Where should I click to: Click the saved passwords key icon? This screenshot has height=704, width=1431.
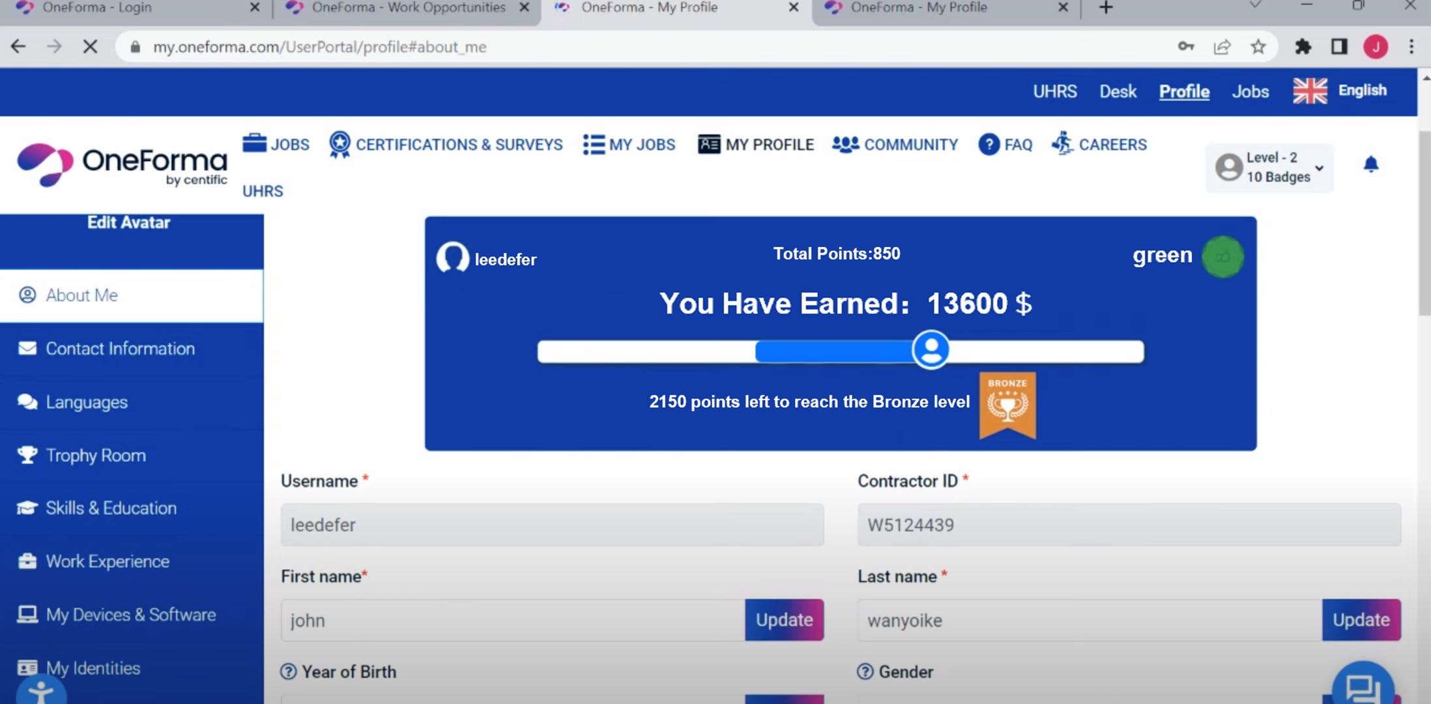pyautogui.click(x=1186, y=46)
